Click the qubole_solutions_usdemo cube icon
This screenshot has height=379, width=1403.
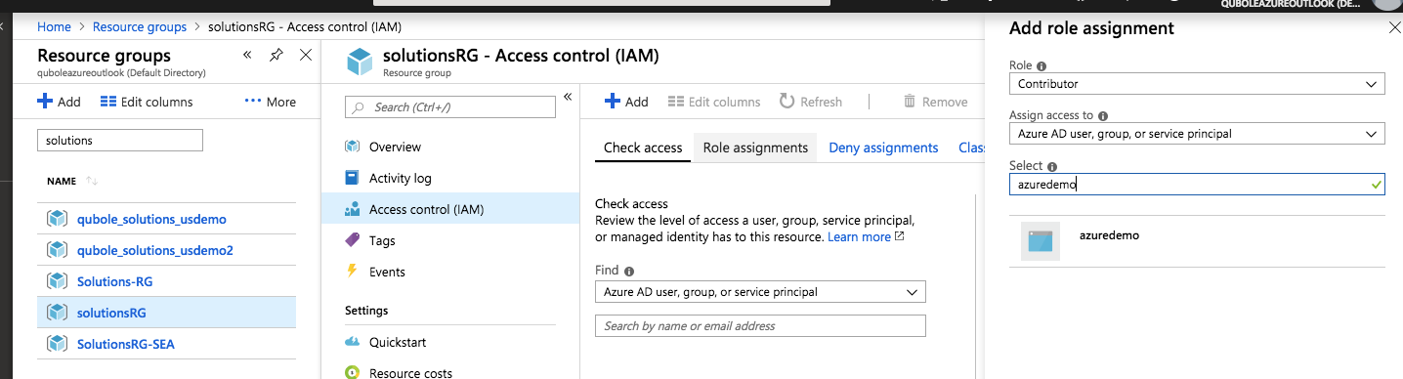click(57, 219)
